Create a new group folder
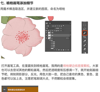 click(63, 50)
